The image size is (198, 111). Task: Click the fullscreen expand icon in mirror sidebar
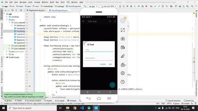coord(123,30)
